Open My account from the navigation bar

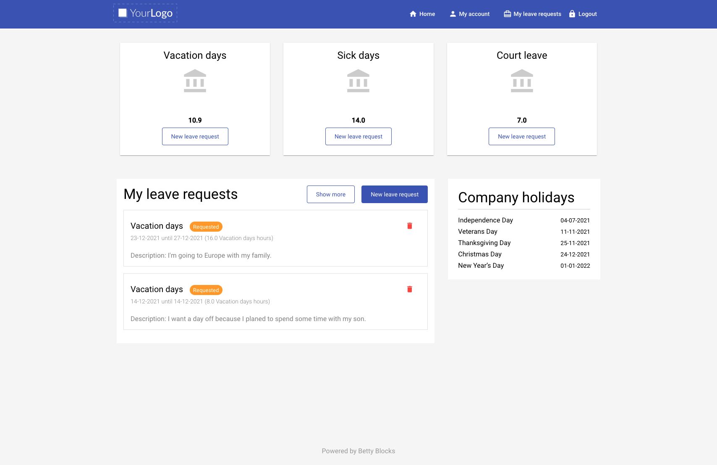coord(474,14)
